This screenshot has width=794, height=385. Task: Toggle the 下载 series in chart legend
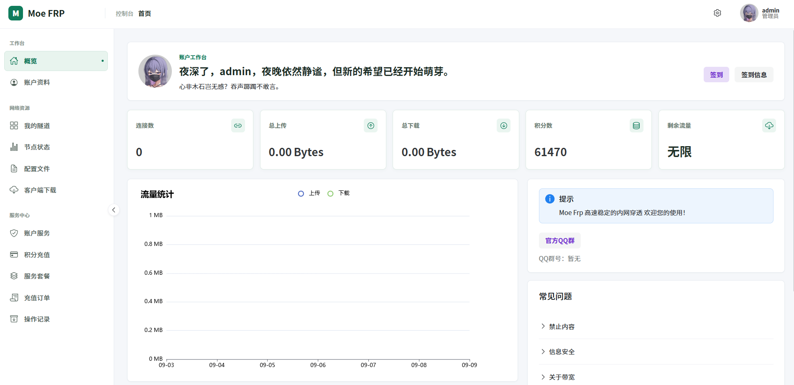pos(339,193)
